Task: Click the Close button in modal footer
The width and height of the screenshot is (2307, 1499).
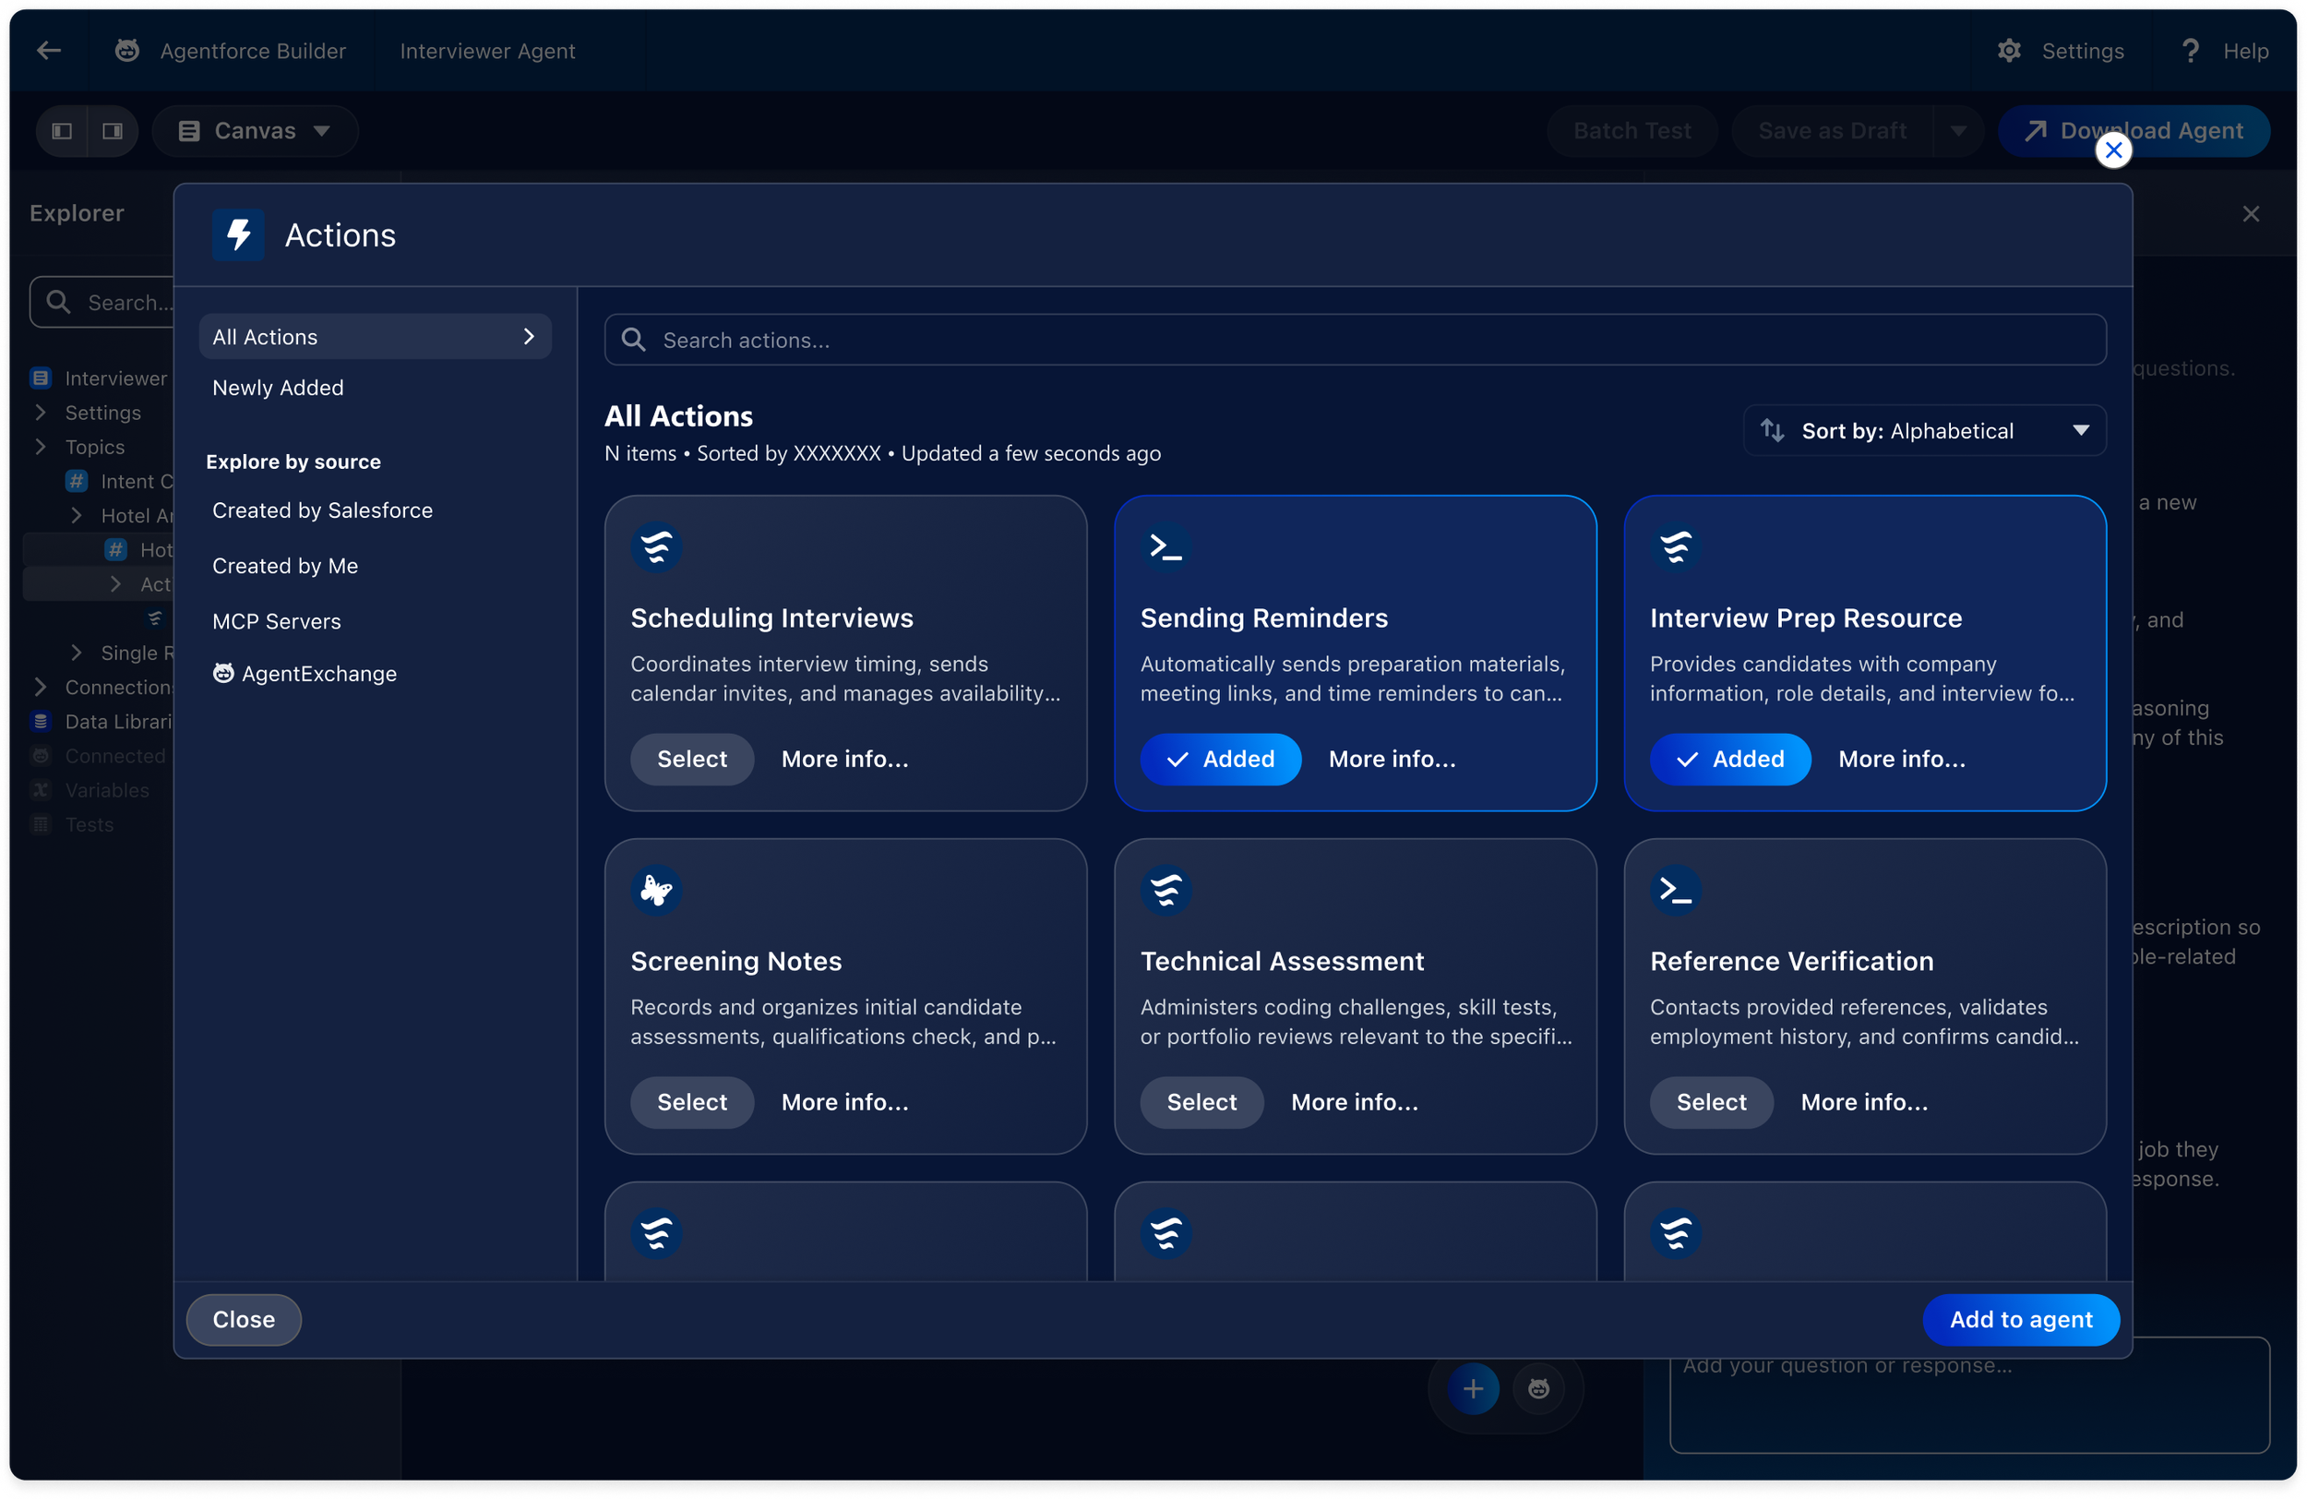Action: tap(244, 1319)
